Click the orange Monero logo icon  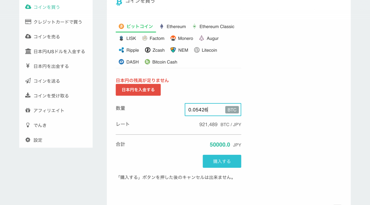click(173, 38)
